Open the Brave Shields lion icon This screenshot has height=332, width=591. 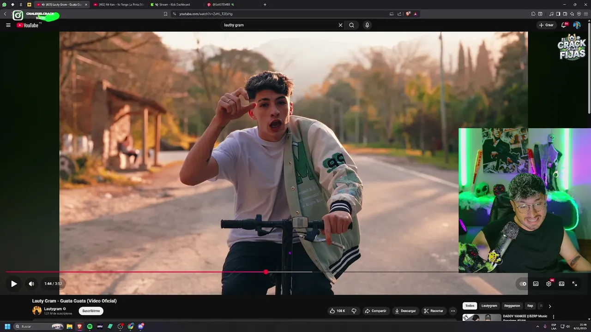(x=408, y=14)
